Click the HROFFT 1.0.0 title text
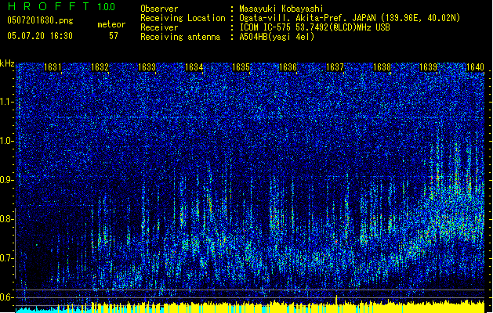The height and width of the screenshot is (313, 493). (x=62, y=6)
